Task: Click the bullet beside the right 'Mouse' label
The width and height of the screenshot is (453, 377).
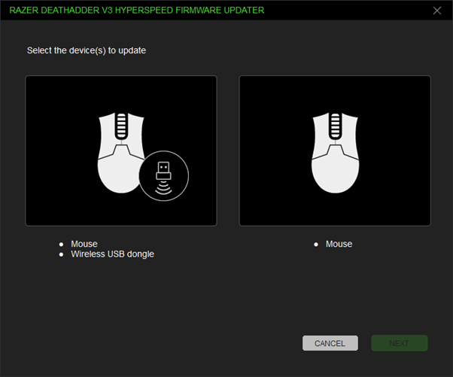Action: [x=316, y=245]
